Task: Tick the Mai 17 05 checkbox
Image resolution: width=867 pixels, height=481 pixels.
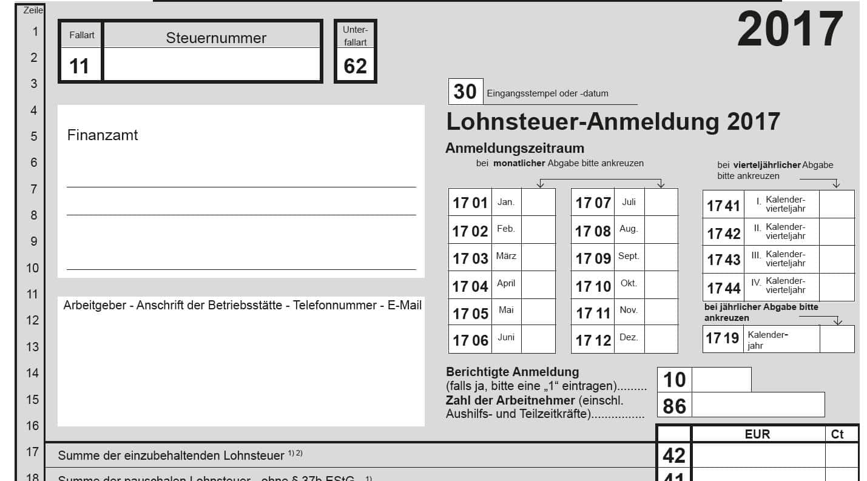Action: [x=538, y=312]
